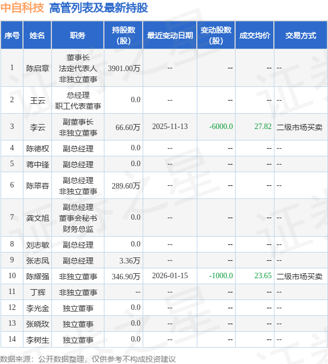Select the change value -1000.0
This screenshot has height=364, width=328.
point(221,276)
